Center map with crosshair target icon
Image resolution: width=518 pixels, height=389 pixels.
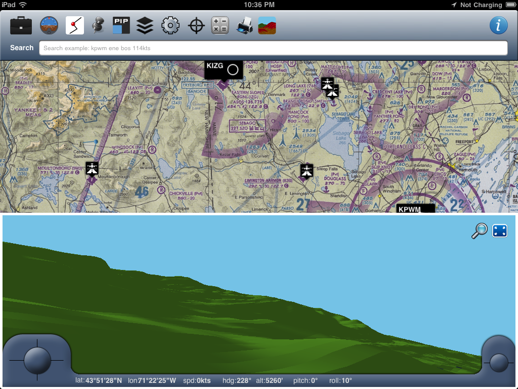click(196, 25)
